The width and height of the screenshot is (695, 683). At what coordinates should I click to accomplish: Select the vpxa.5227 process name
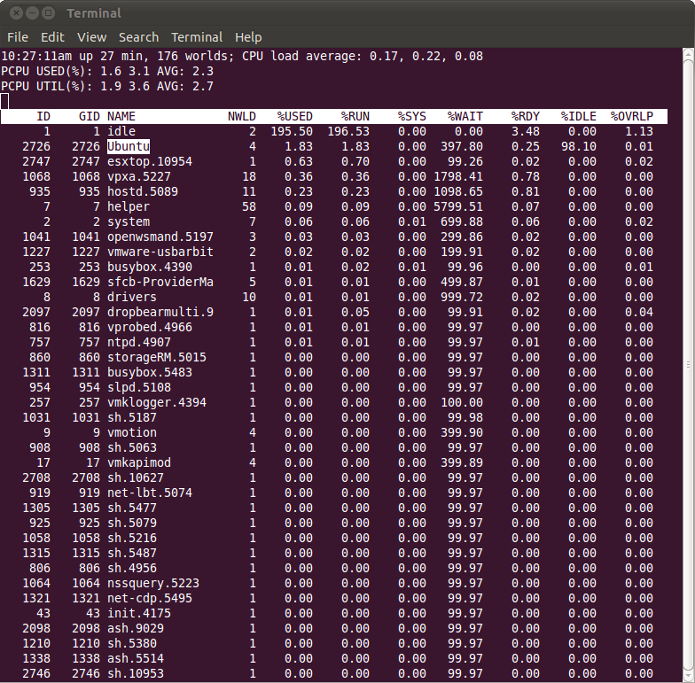(139, 177)
